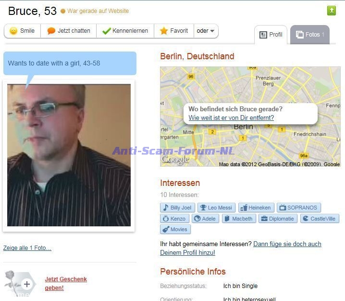Click the green upload arrow icon
This screenshot has width=345, height=301.
pyautogui.click(x=332, y=11)
